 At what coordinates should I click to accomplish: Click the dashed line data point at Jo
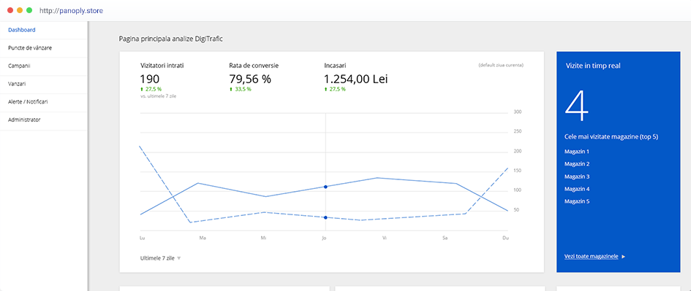tap(325, 217)
